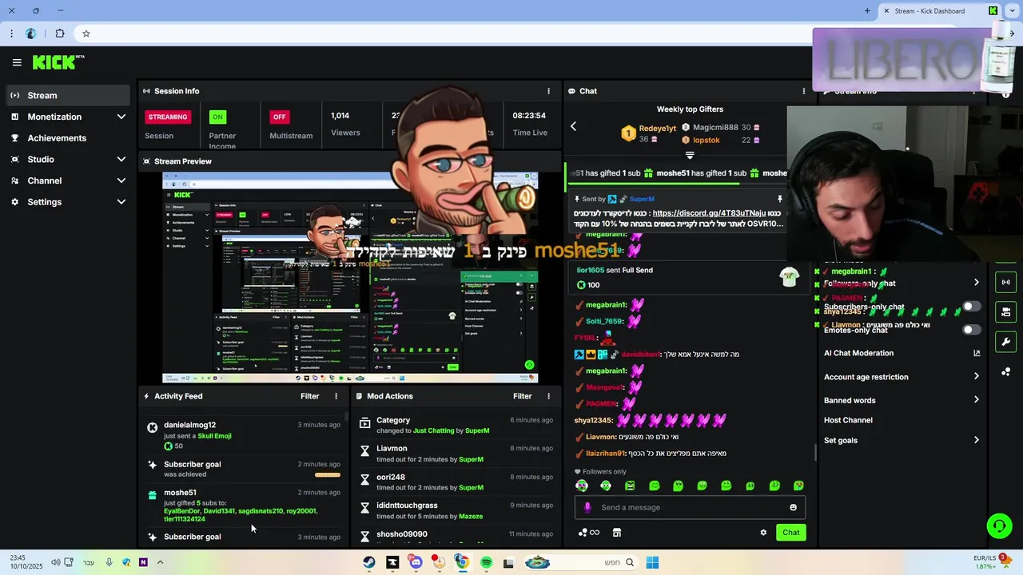Click the Subscriber goal progress bar
The width and height of the screenshot is (1023, 575).
328,475
